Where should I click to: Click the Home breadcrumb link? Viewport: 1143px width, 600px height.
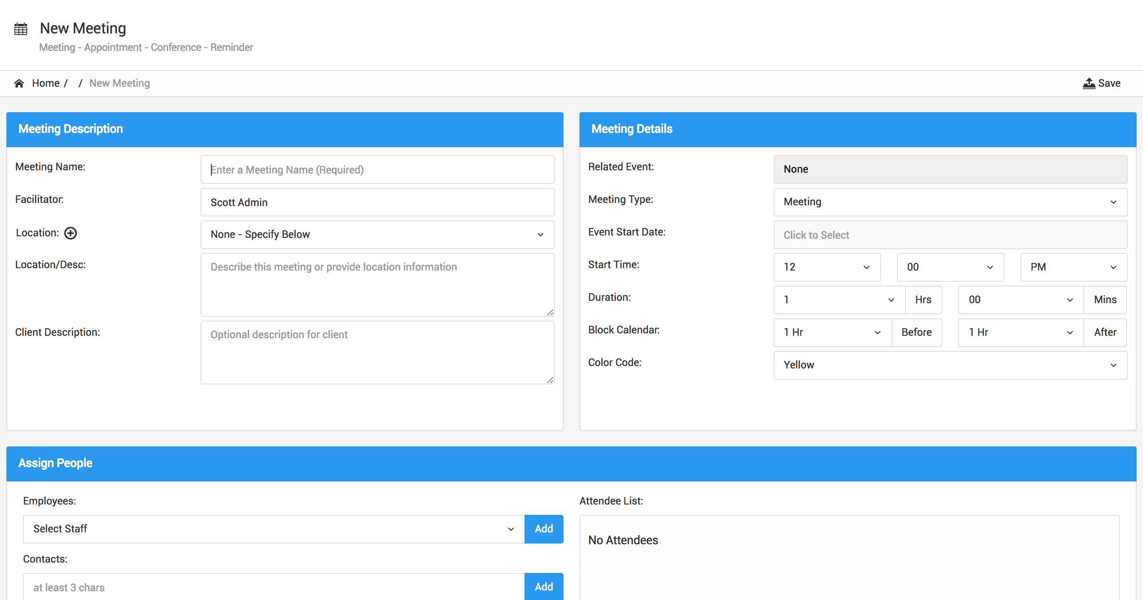point(46,84)
